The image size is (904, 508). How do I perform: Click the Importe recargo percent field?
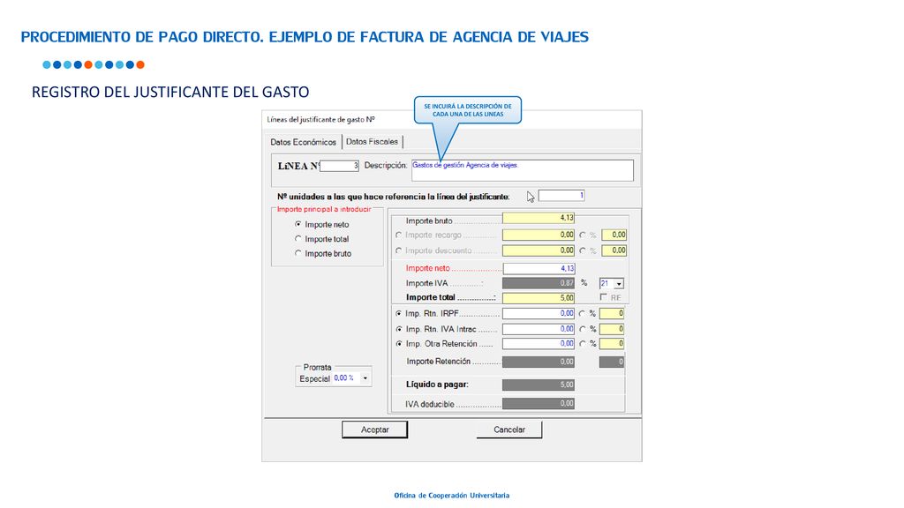pos(614,235)
